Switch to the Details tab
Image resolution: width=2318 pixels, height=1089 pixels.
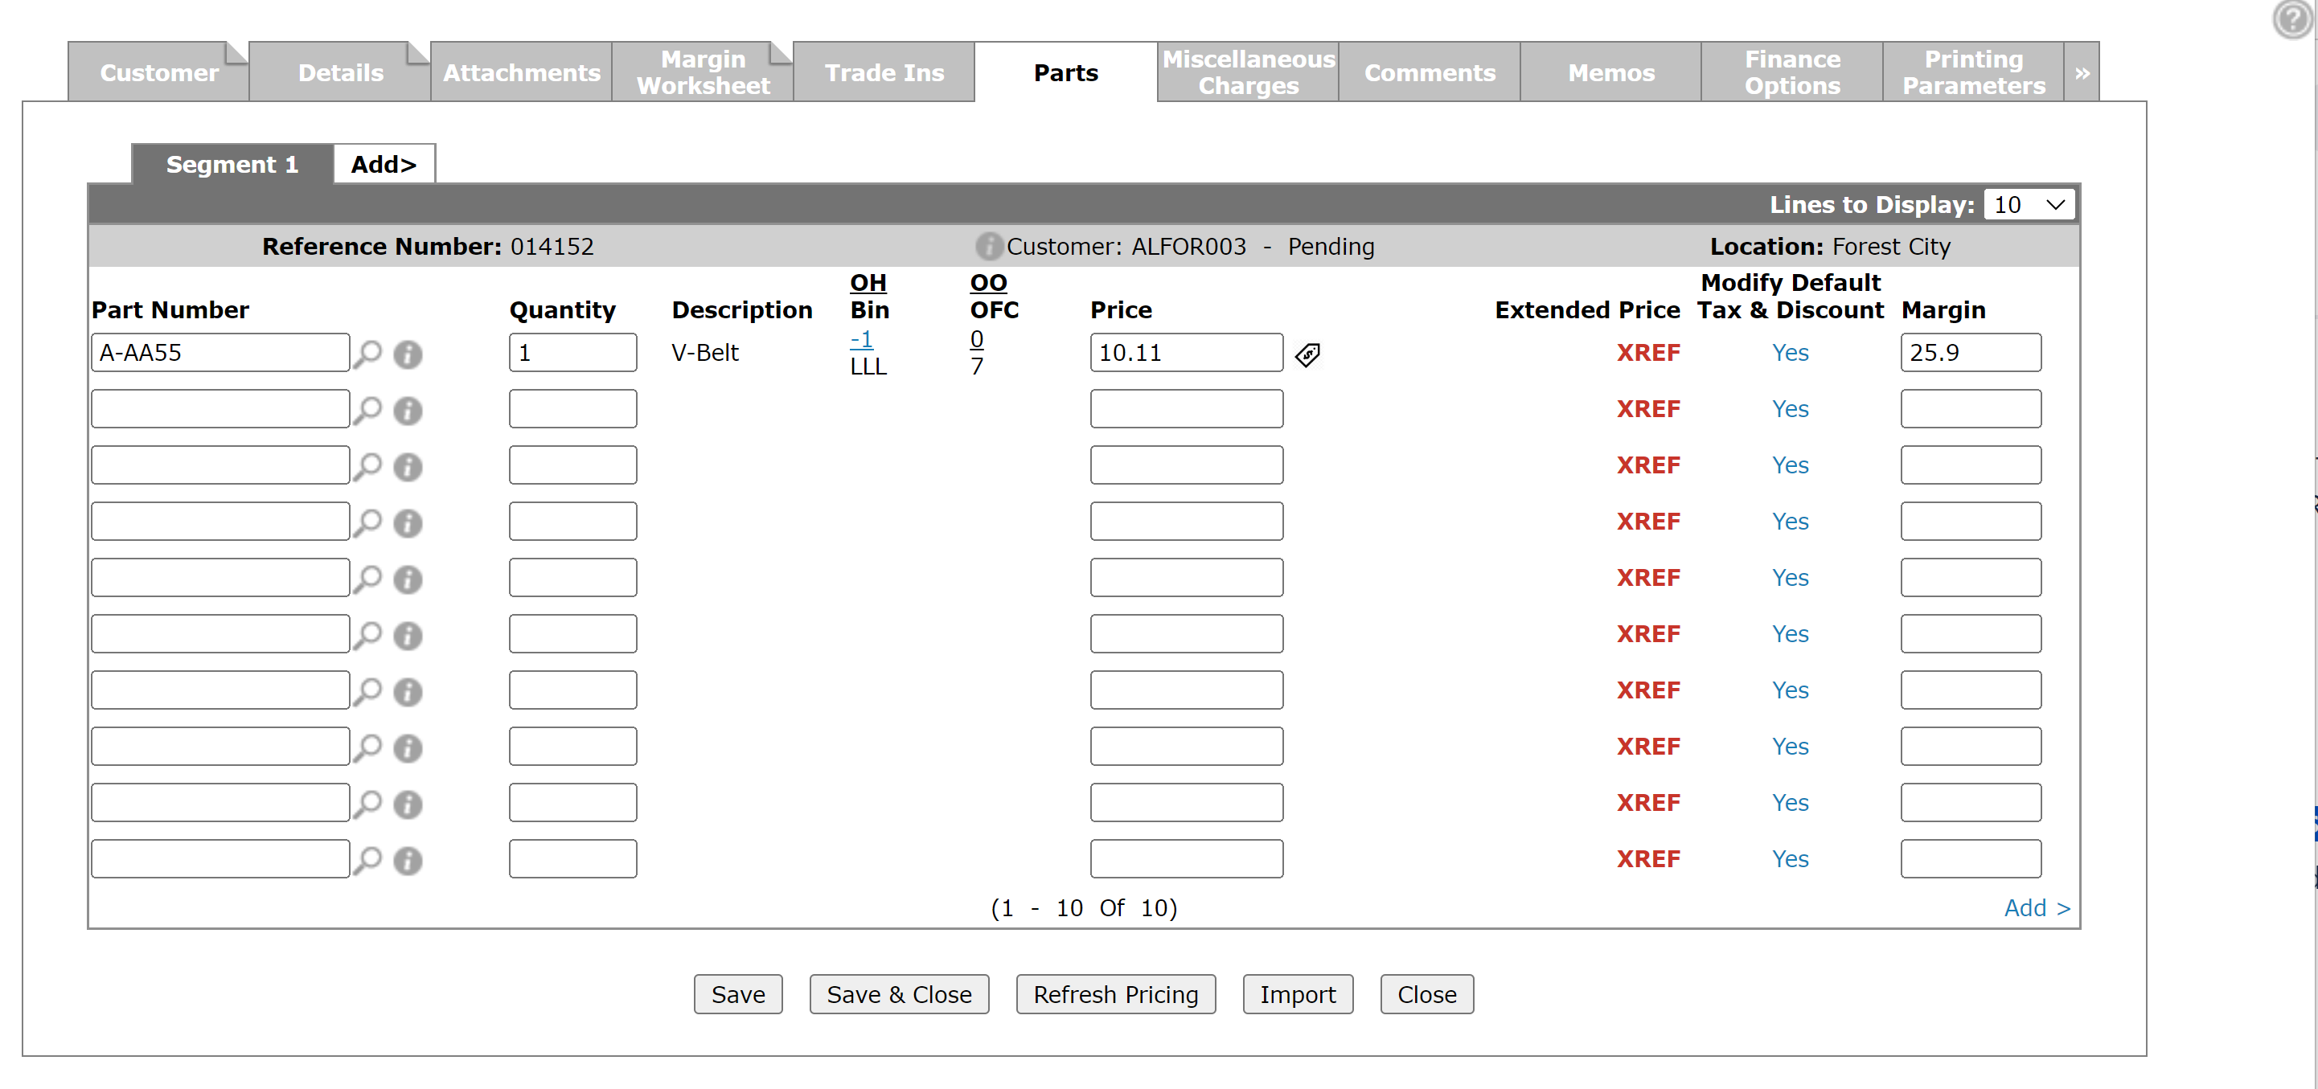[340, 72]
